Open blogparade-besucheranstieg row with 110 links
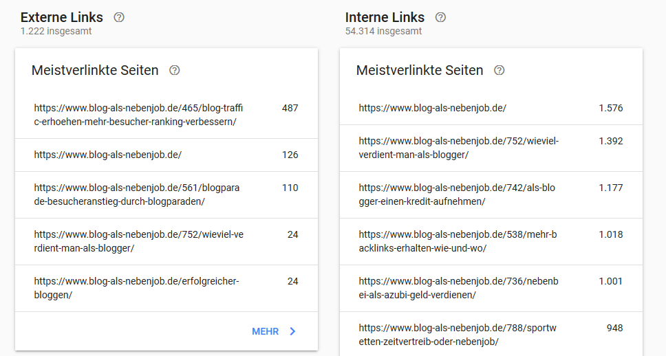 pyautogui.click(x=166, y=194)
